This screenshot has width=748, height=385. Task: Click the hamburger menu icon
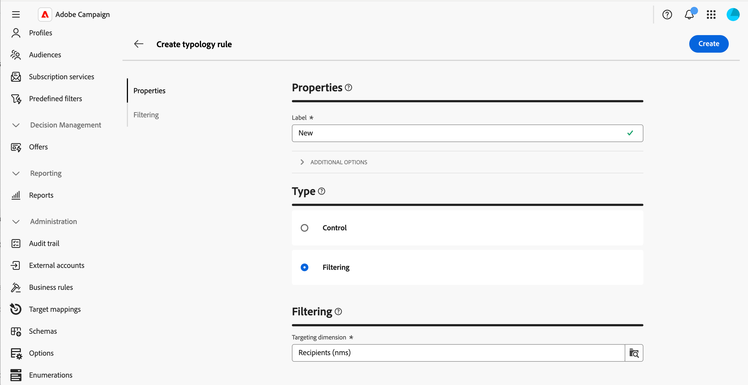coord(16,14)
